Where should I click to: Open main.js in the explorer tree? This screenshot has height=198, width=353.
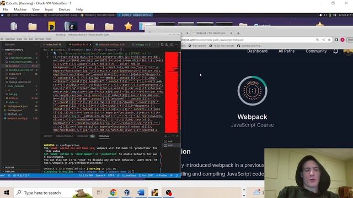pyautogui.click(x=13, y=78)
